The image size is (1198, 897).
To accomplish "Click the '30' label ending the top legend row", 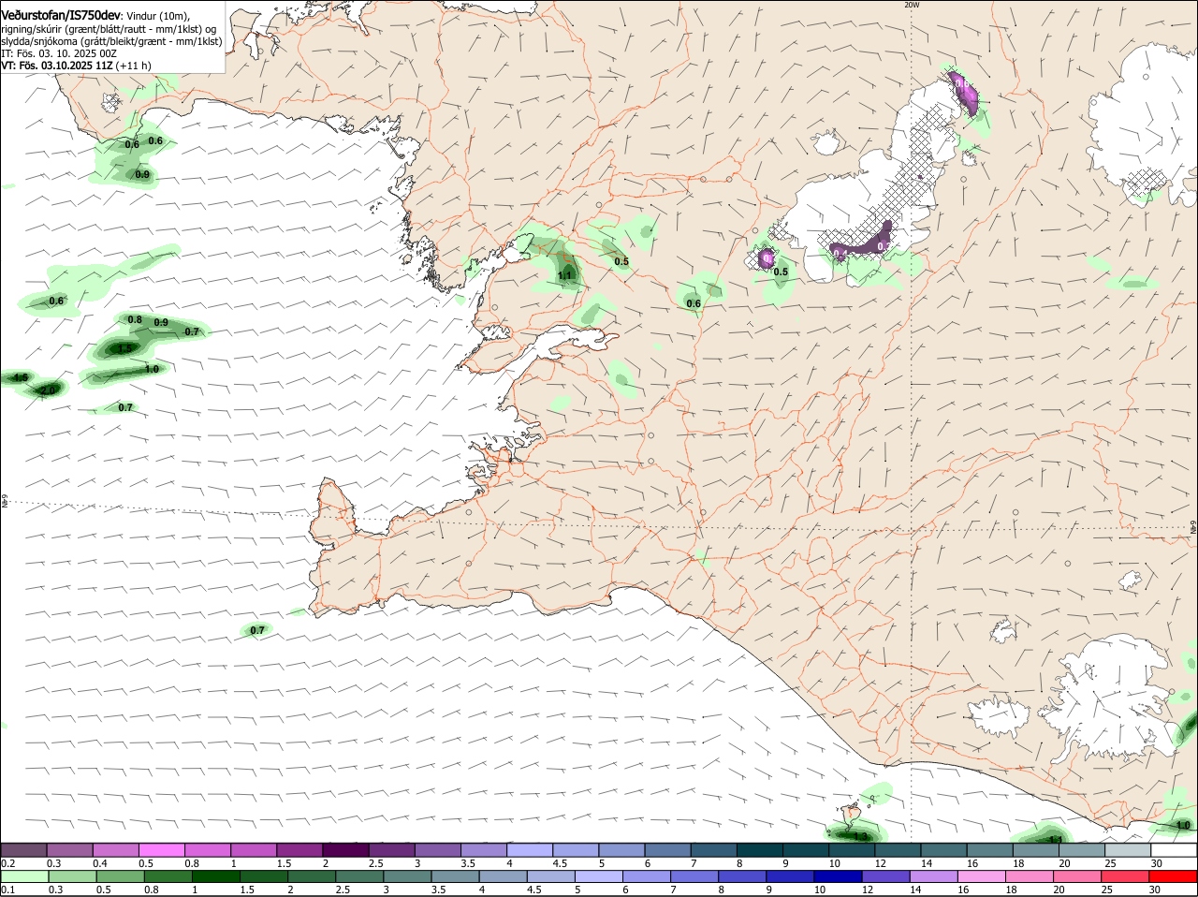I will (x=1157, y=862).
